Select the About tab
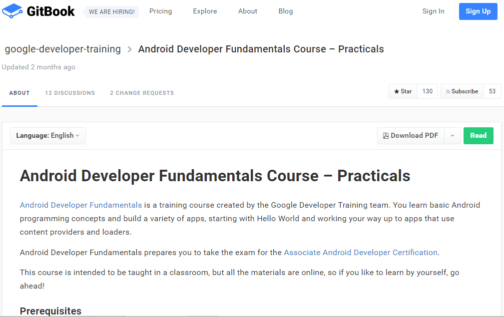The height and width of the screenshot is (317, 504). click(x=19, y=93)
